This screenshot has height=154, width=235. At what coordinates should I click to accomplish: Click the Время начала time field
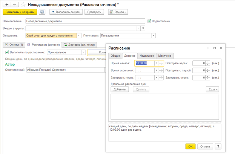click(144, 63)
